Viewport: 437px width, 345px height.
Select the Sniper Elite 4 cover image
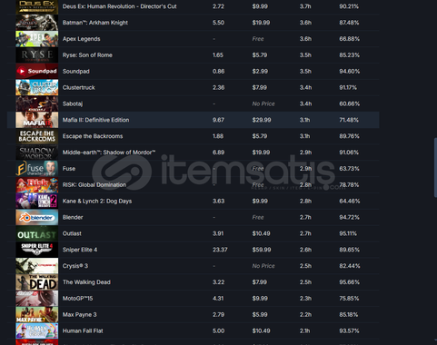pos(37,250)
